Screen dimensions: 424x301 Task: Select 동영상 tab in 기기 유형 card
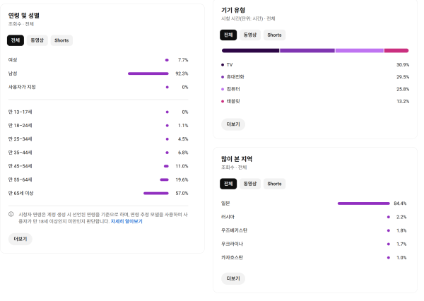250,35
